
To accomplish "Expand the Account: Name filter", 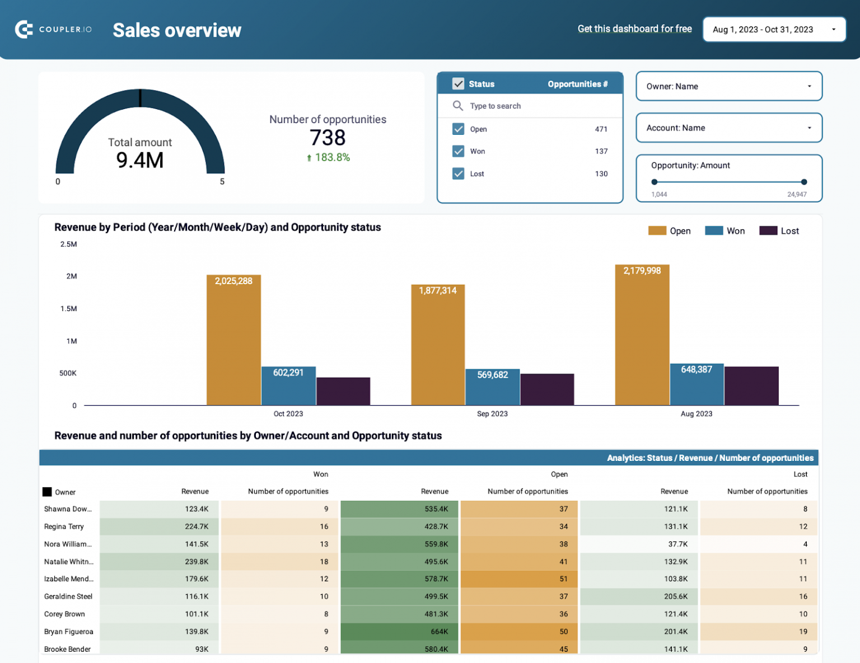I will tap(728, 128).
